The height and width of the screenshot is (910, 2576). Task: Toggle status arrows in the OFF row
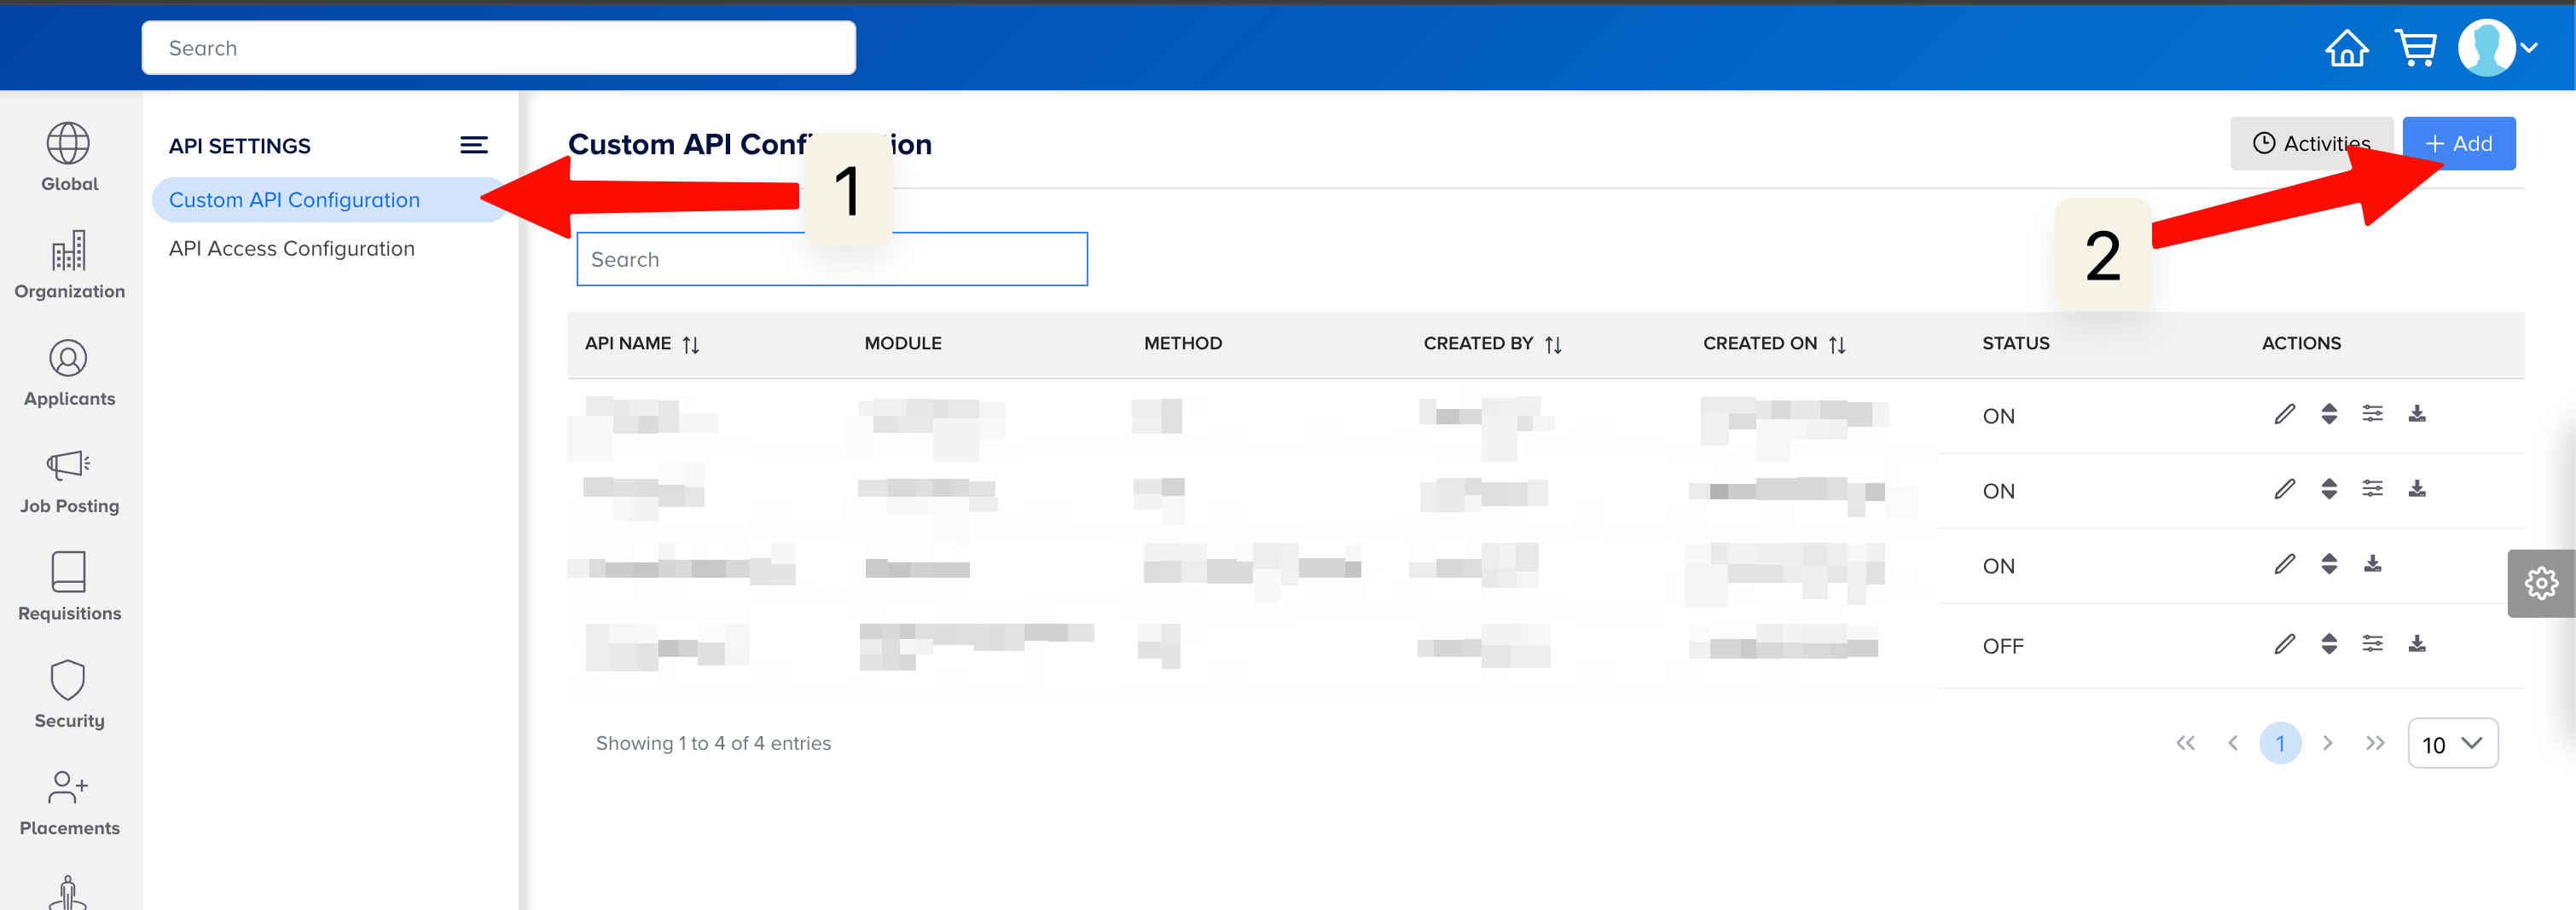pyautogui.click(x=2329, y=644)
